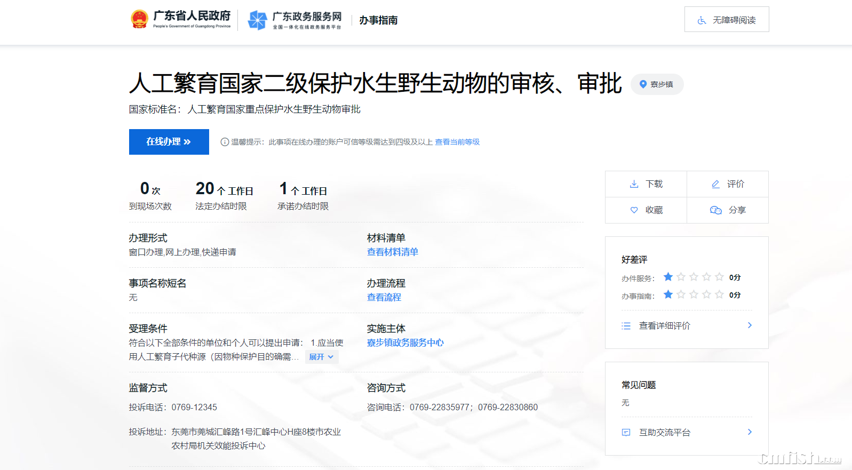Image resolution: width=852 pixels, height=470 pixels.
Task: Click the 查看当前等级 link
Action: tap(457, 142)
